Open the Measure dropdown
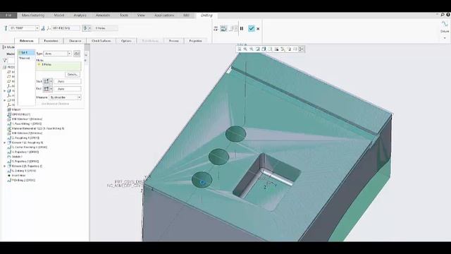 click(65, 97)
